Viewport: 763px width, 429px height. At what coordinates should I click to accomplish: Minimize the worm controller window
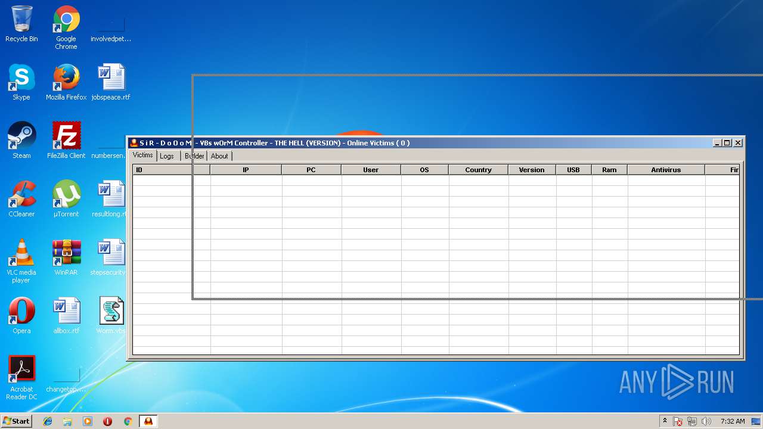[718, 143]
